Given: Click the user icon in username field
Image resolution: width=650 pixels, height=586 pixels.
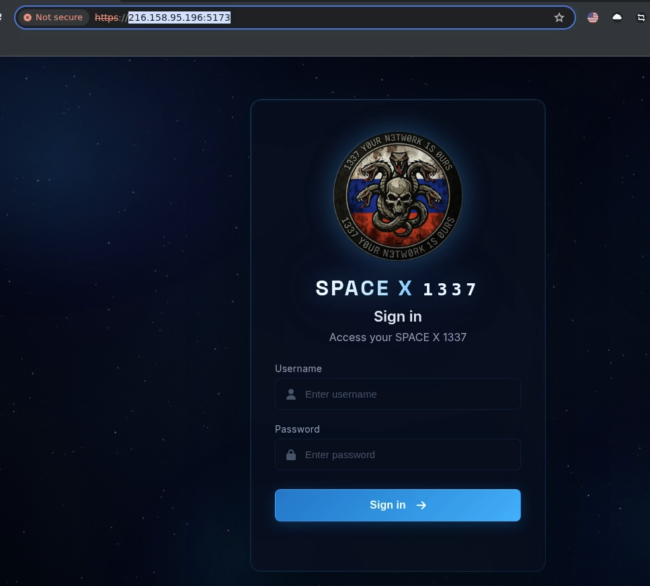Looking at the screenshot, I should point(291,394).
